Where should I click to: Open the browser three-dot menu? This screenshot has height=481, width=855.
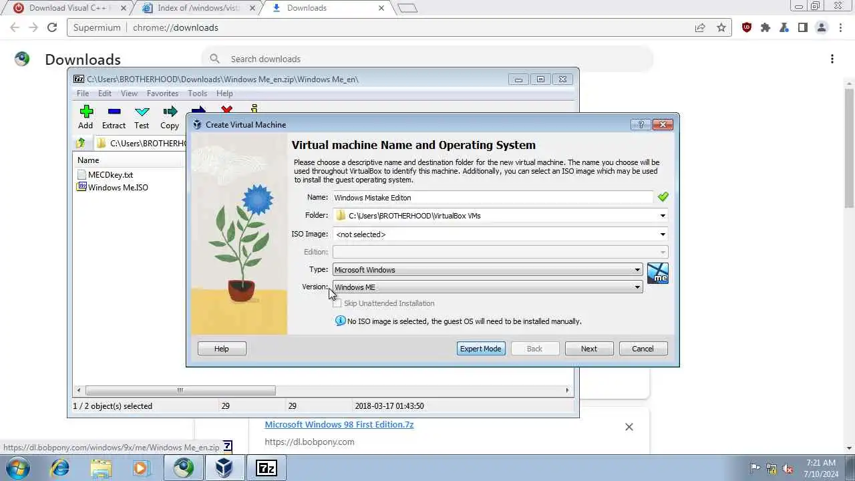click(x=840, y=27)
